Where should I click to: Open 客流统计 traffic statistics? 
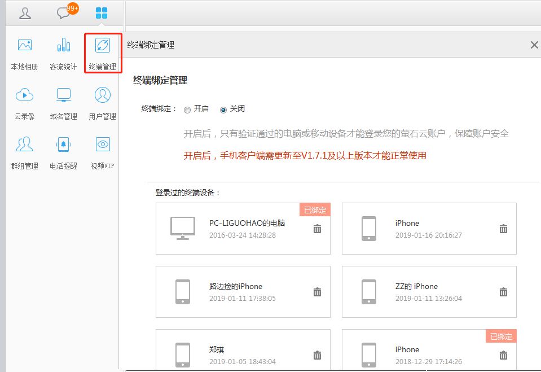pyautogui.click(x=63, y=46)
